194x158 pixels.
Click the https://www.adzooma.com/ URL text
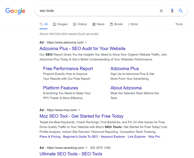[65, 43]
